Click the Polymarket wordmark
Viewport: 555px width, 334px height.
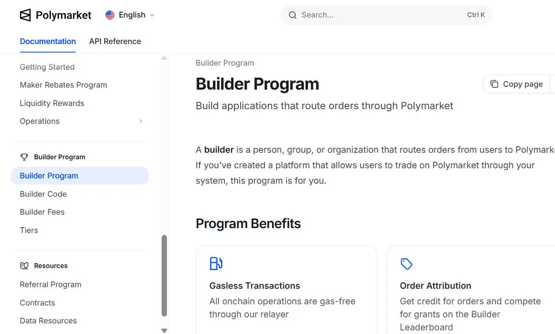point(63,15)
